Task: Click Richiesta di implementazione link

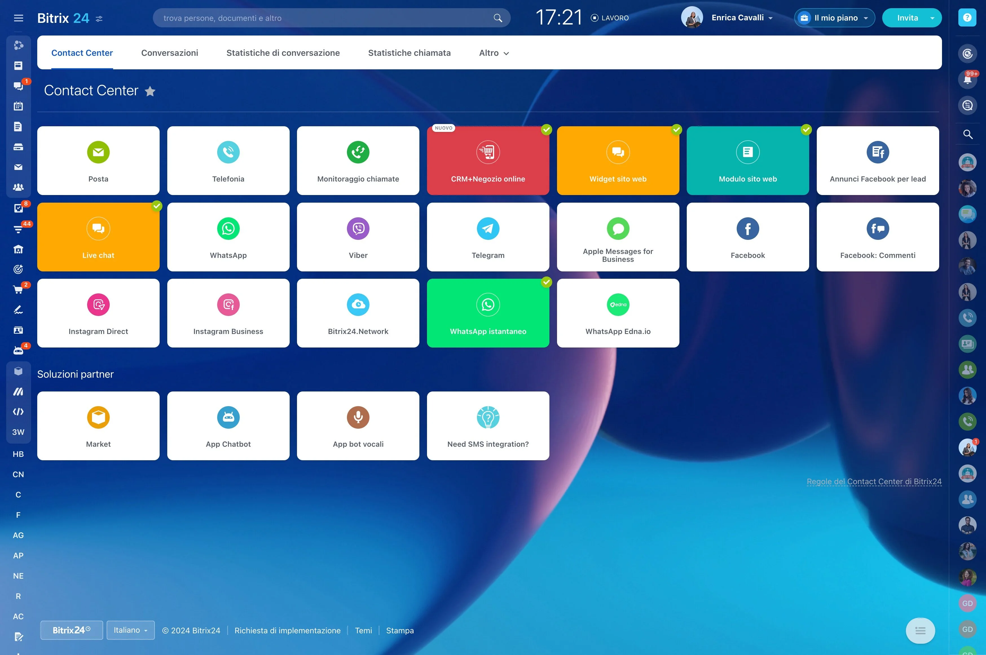Action: [x=288, y=630]
